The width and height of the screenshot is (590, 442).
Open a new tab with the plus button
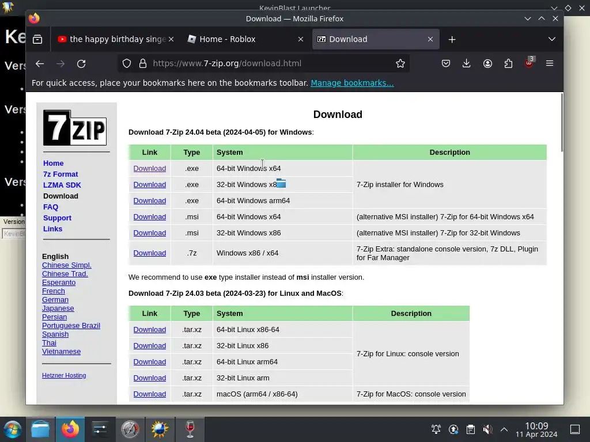pyautogui.click(x=452, y=40)
